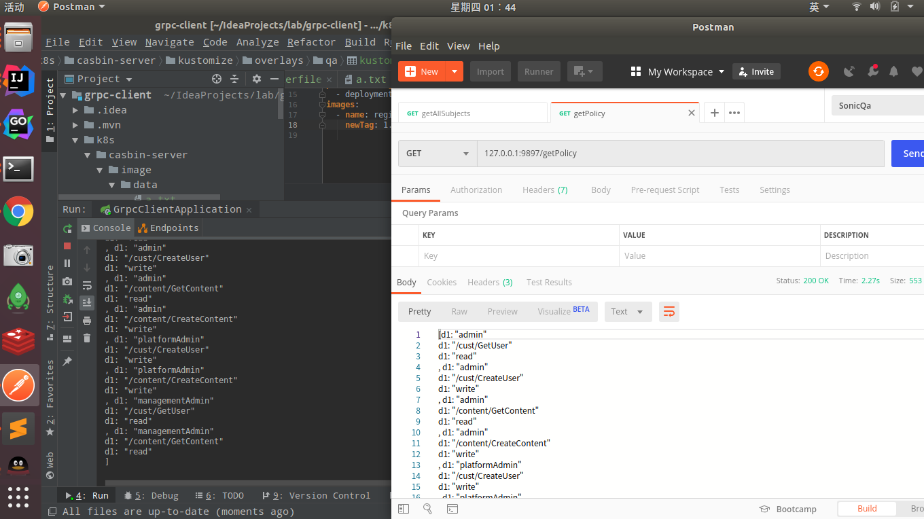924x519 pixels.
Task: Open Postman's View menu
Action: (x=458, y=46)
